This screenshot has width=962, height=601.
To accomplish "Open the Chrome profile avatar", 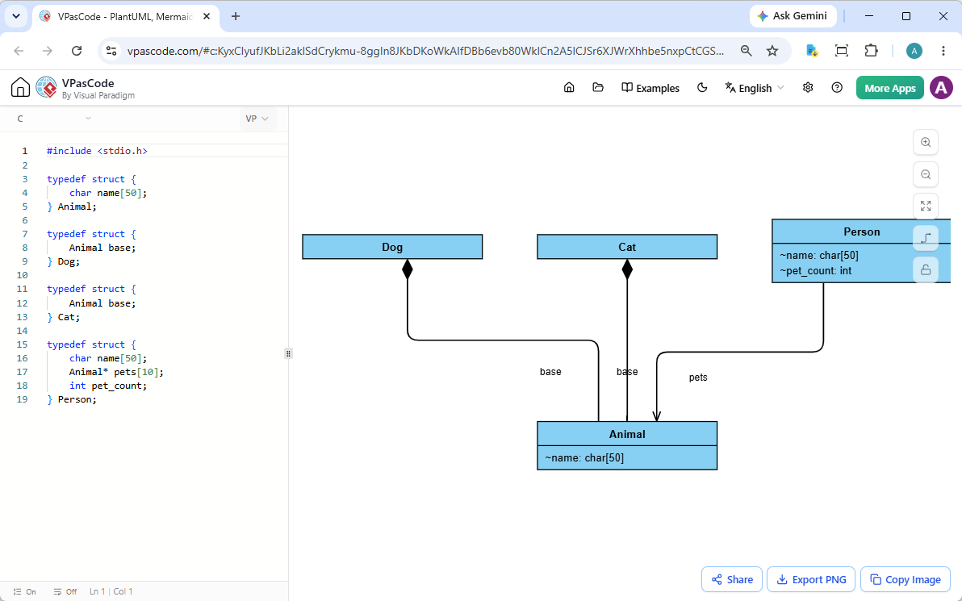I will tap(914, 51).
